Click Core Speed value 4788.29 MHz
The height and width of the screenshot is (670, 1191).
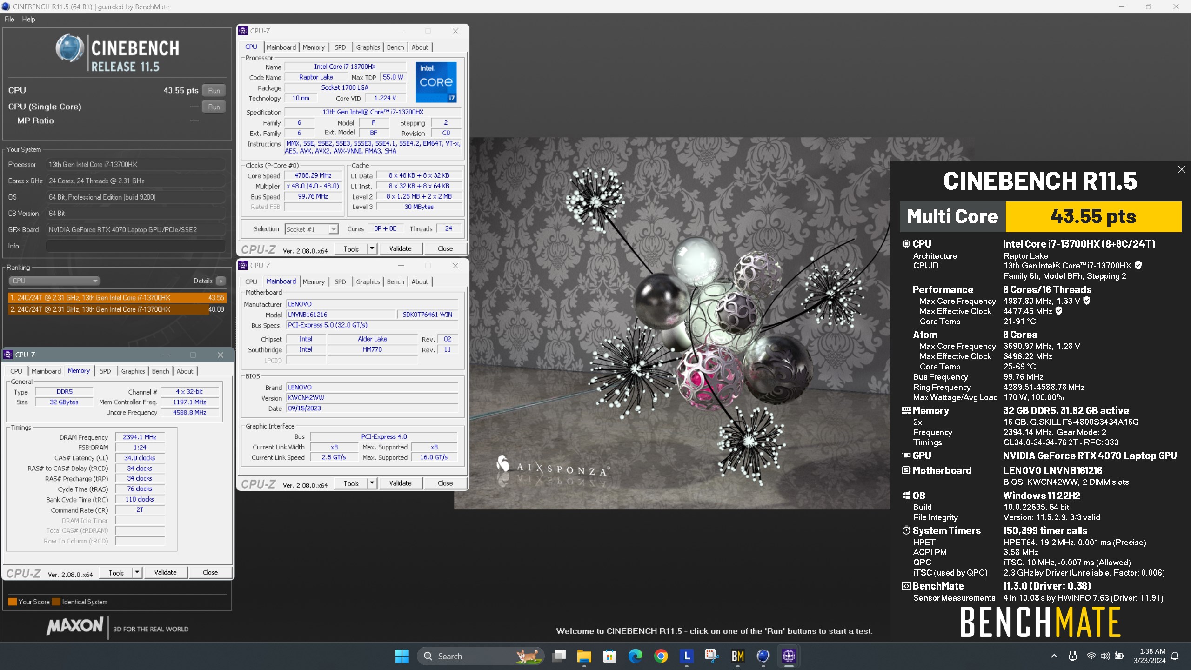(x=313, y=175)
